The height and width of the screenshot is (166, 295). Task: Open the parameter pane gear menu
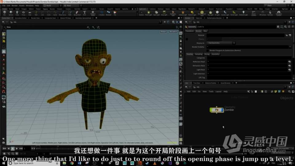click(278, 27)
